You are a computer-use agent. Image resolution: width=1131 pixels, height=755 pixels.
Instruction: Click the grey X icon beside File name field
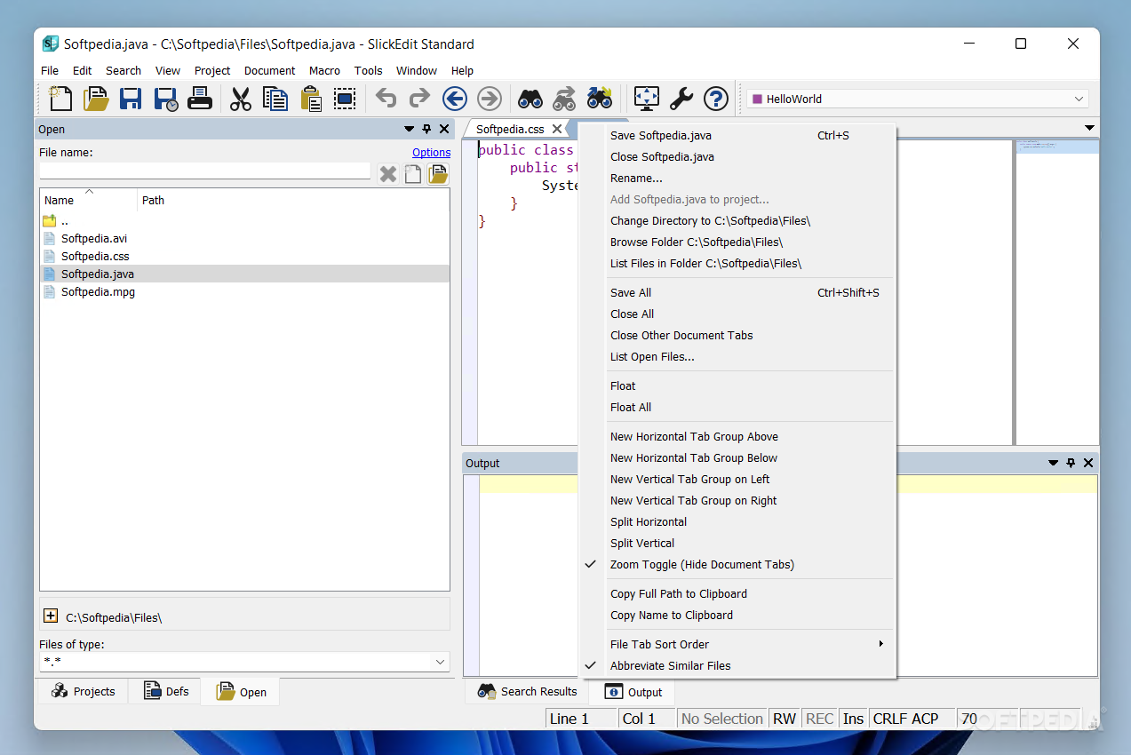388,174
